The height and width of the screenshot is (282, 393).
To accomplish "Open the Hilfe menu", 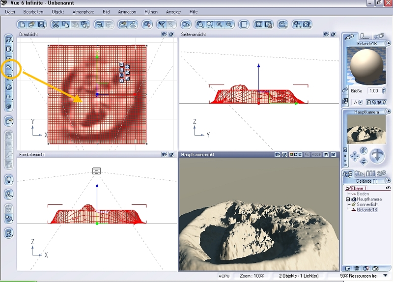I will [x=194, y=12].
